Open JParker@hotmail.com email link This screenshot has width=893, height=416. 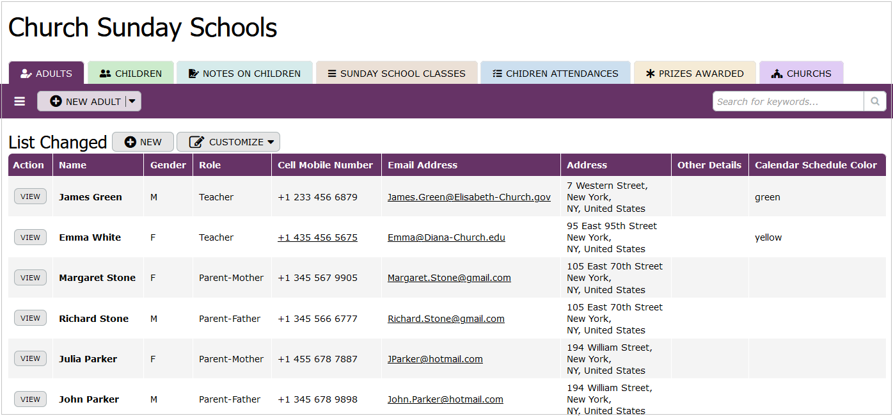[x=435, y=359]
